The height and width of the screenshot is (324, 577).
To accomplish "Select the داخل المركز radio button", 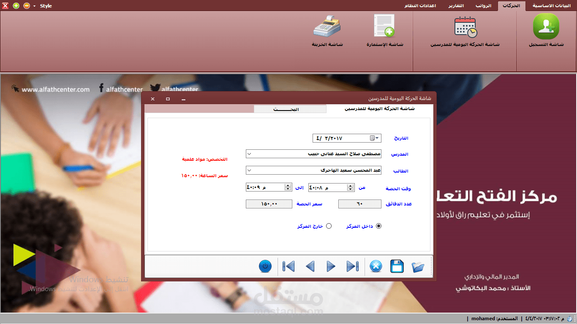I will coord(378,226).
